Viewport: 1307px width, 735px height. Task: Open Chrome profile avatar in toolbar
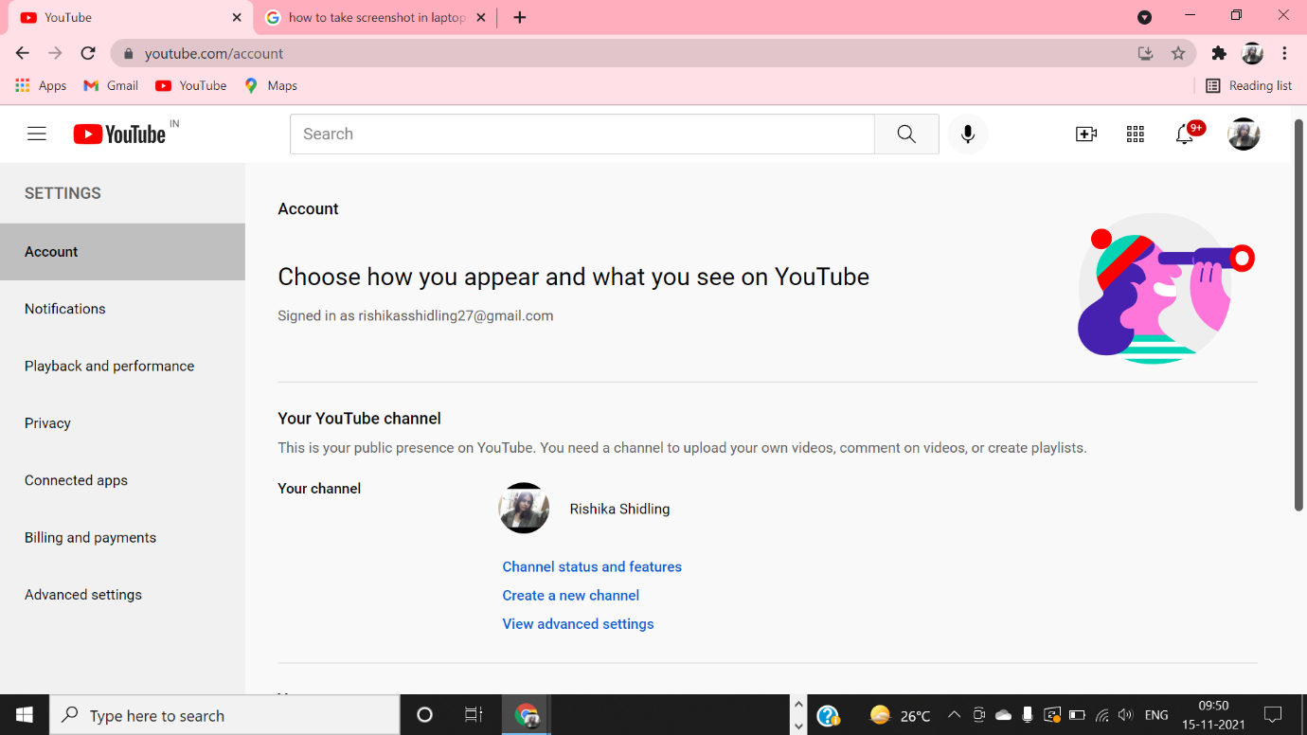[x=1252, y=54]
